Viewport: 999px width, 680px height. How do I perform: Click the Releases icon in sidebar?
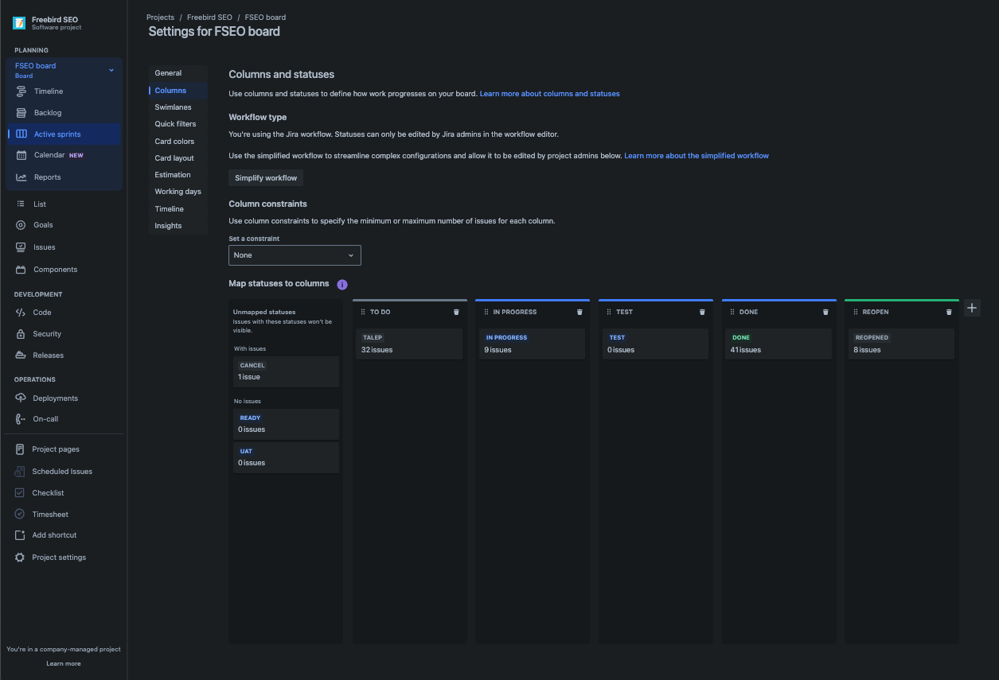pos(21,356)
